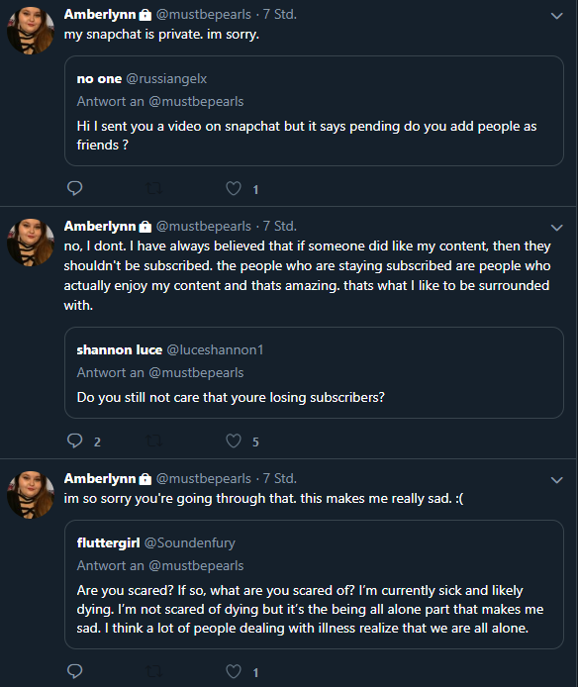Click retweet icon on snapchat private tweet
Viewport: 578px width, 687px height.
(x=153, y=189)
